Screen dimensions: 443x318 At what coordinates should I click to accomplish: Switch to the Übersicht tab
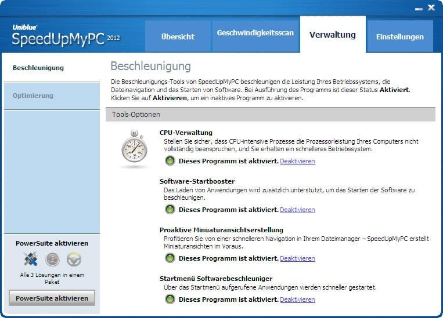coord(178,36)
